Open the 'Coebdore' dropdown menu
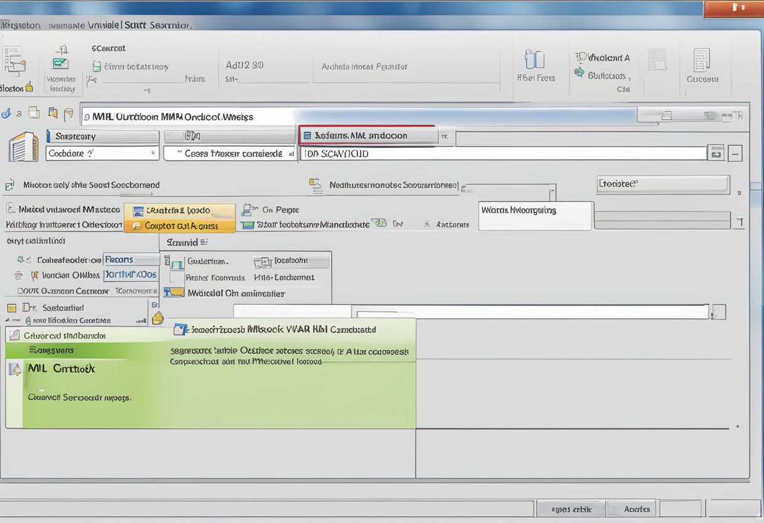The height and width of the screenshot is (523, 764). [102, 152]
